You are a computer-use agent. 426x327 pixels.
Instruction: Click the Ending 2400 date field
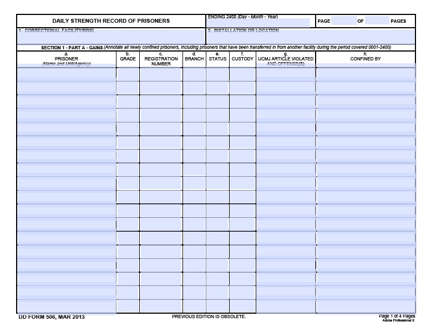258,23
